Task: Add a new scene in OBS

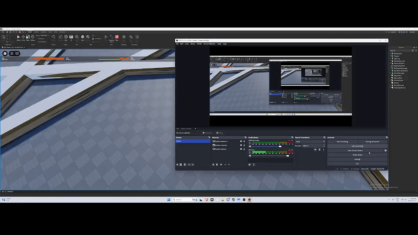Action: (x=177, y=165)
